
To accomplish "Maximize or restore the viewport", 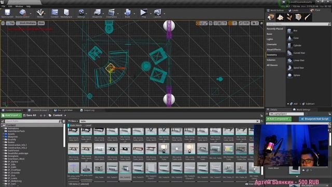I will pos(261,23).
